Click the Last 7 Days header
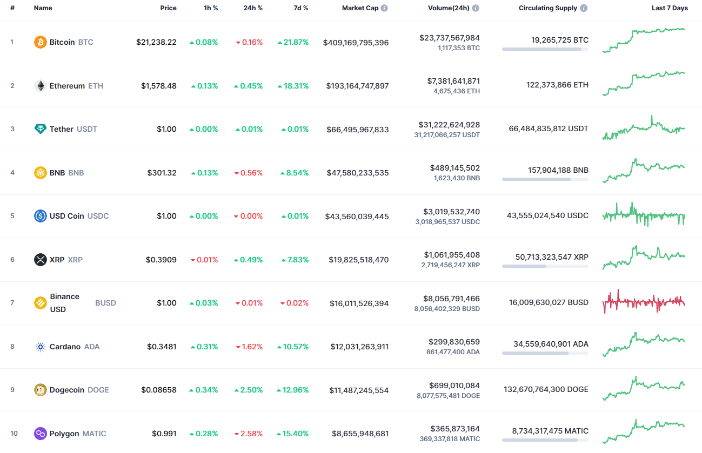Viewport: 702px width, 453px height. click(x=670, y=8)
